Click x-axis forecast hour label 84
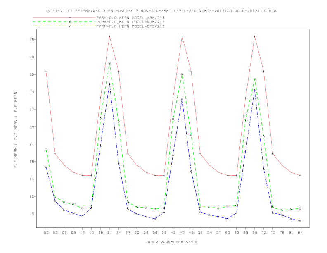The height and width of the screenshot is (253, 327). pos(300,232)
